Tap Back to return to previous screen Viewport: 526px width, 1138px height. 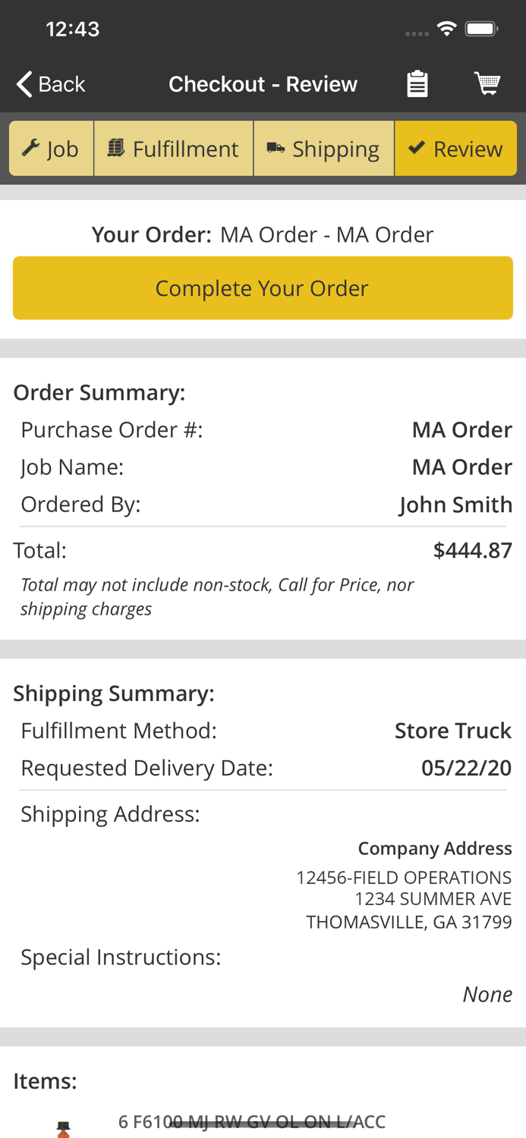coord(50,83)
